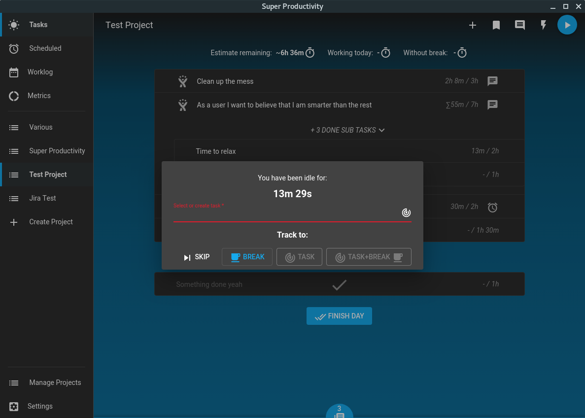Viewport: 585px width, 418px height.
Task: Choose the Task+Break button
Action: coord(369,257)
